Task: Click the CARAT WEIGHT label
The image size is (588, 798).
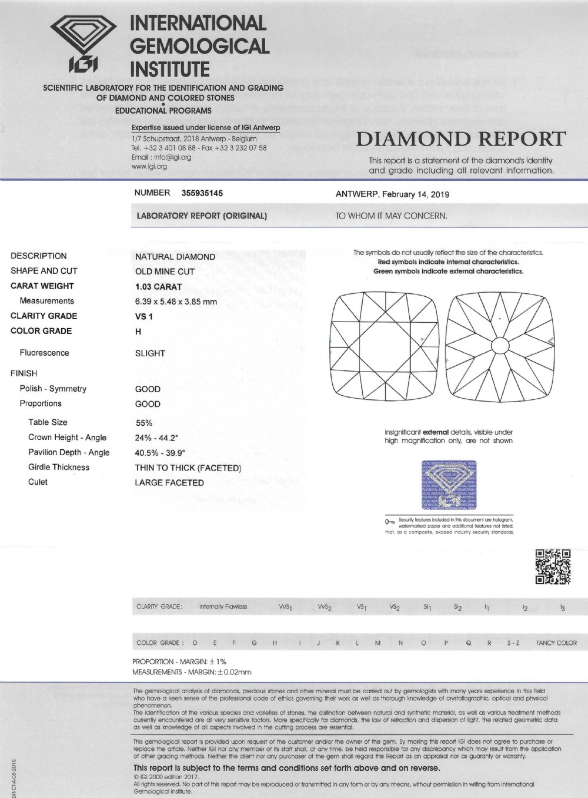Action: 42,286
